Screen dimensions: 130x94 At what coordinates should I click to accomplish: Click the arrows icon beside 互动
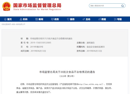pos(84,19)
